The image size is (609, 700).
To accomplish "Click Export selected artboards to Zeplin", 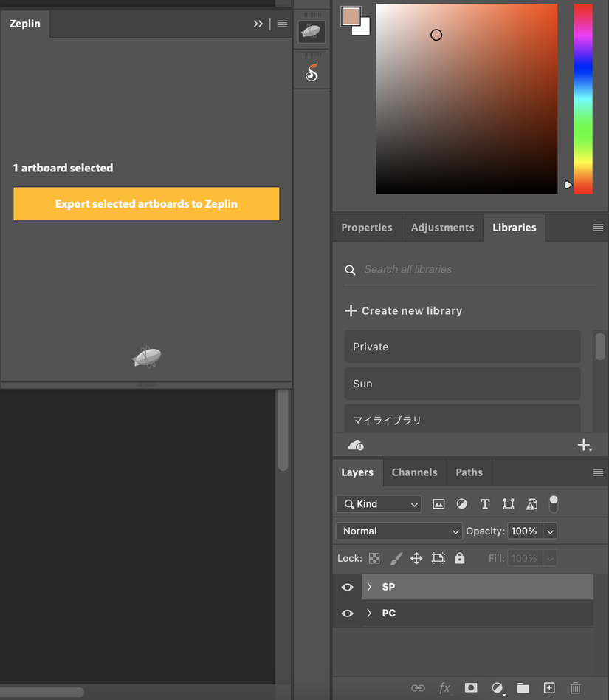I will point(146,204).
